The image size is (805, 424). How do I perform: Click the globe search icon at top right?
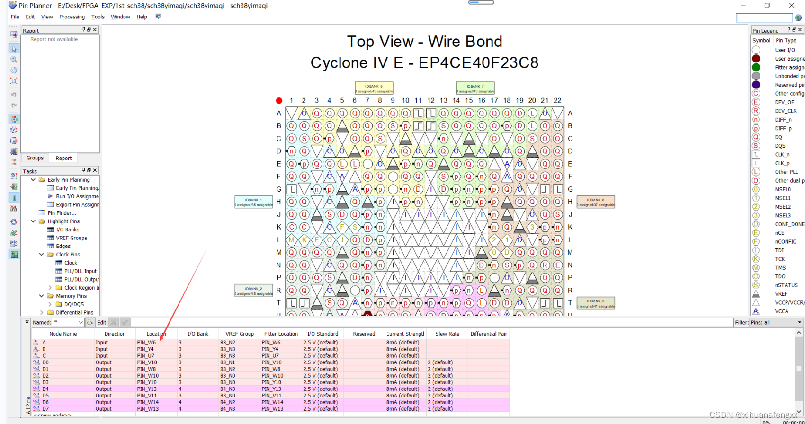[798, 18]
